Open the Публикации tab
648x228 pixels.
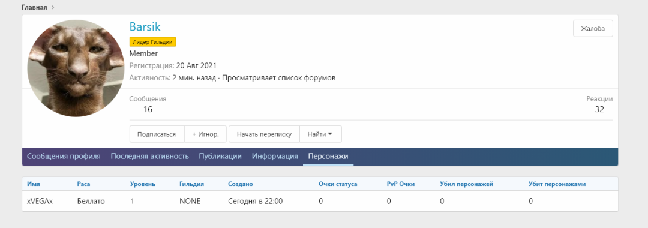tap(220, 157)
